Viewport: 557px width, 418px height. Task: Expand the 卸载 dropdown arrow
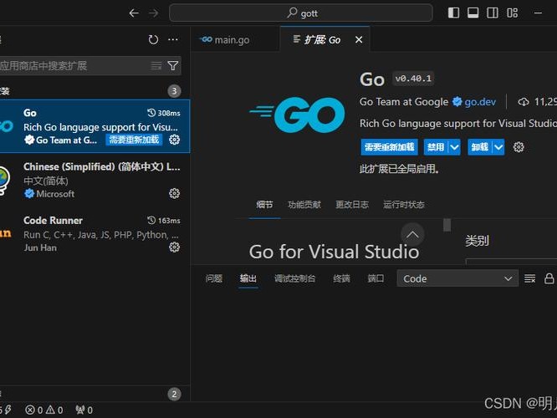(x=498, y=147)
